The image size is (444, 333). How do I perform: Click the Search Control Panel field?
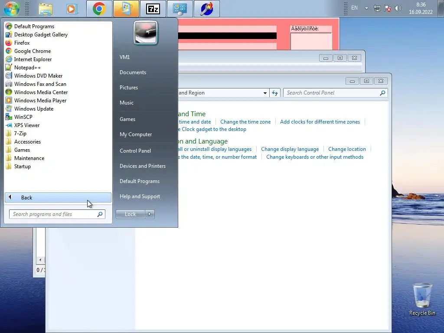point(336,93)
